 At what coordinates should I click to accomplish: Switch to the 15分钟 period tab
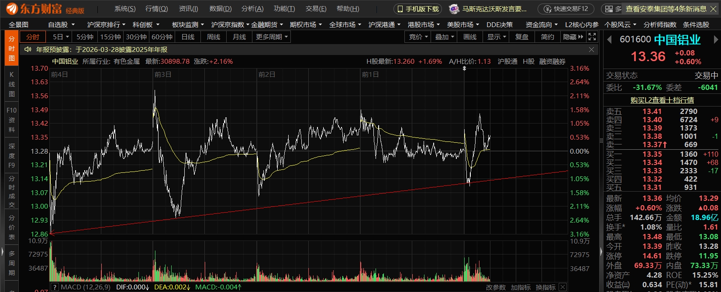point(110,37)
